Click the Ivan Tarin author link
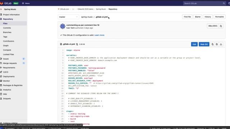The width and height of the screenshot is (230, 129). point(70,28)
